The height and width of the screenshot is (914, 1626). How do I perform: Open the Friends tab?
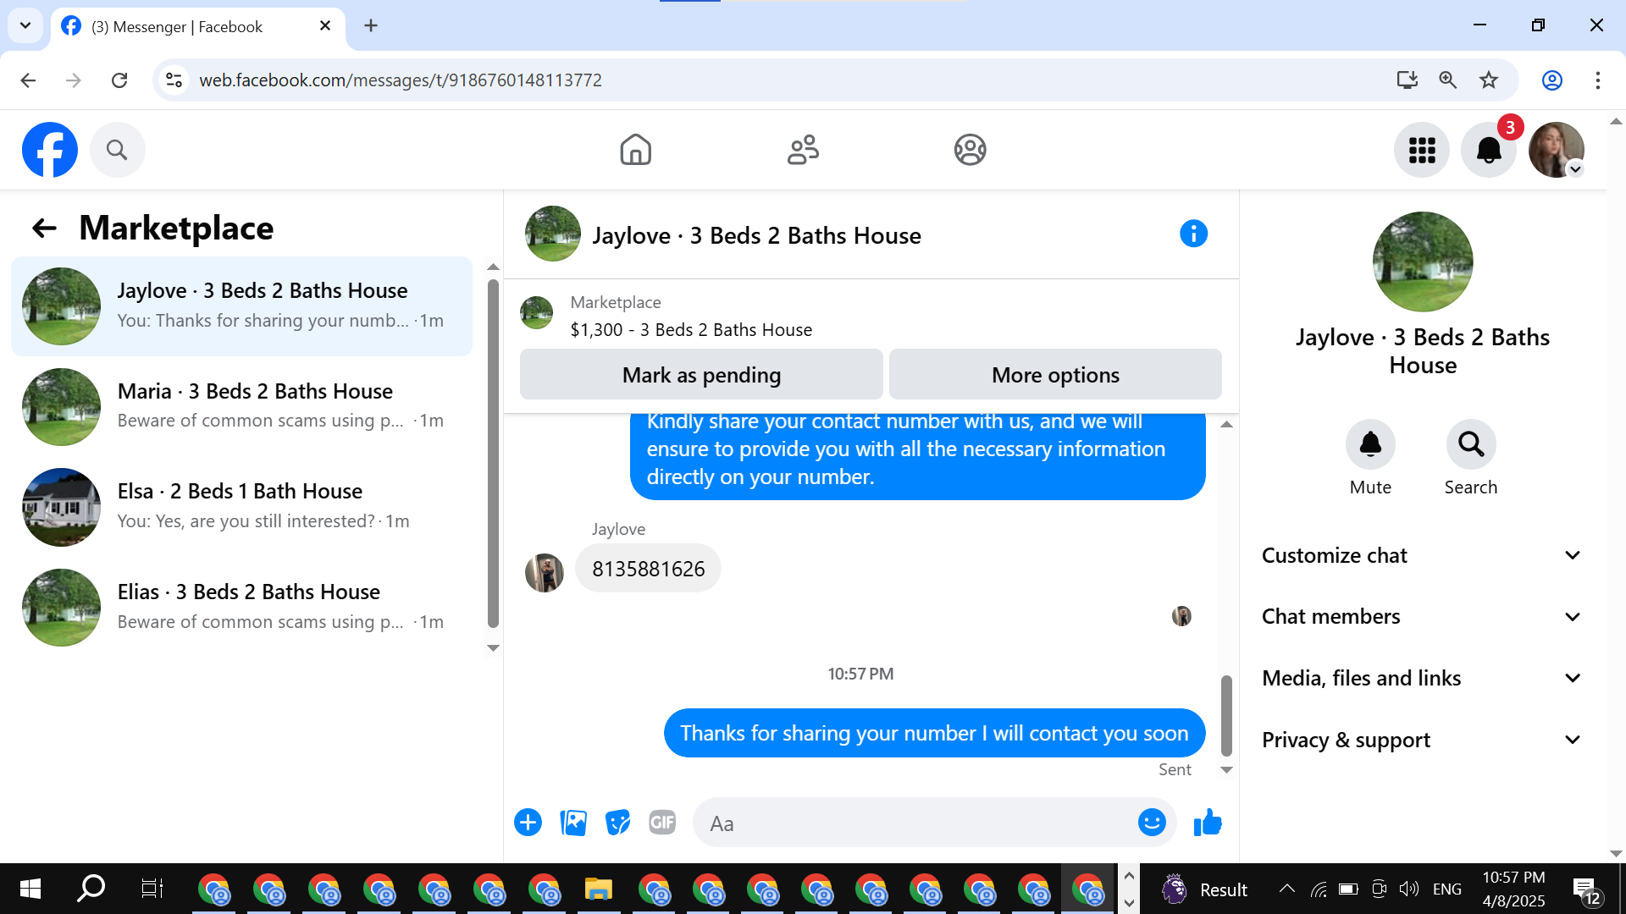[x=803, y=150]
